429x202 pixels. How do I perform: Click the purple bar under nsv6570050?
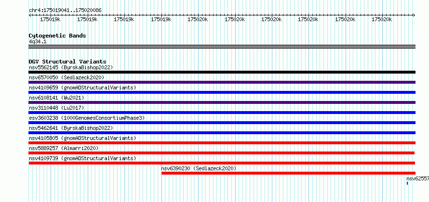[222, 82]
